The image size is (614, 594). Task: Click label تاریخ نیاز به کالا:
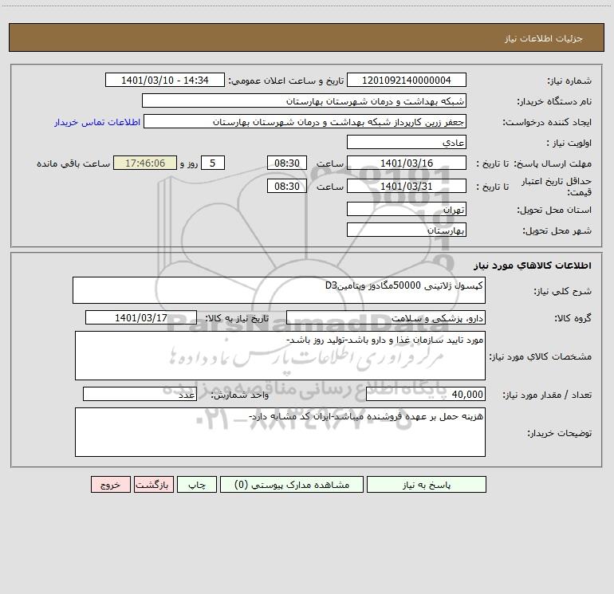point(238,318)
